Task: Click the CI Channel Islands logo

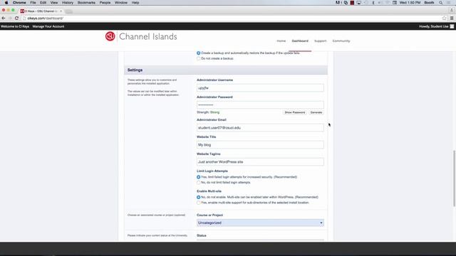Action: (x=141, y=36)
